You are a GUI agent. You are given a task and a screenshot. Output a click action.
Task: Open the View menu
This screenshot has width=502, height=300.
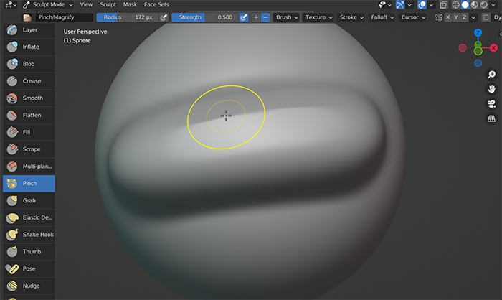pyautogui.click(x=86, y=4)
